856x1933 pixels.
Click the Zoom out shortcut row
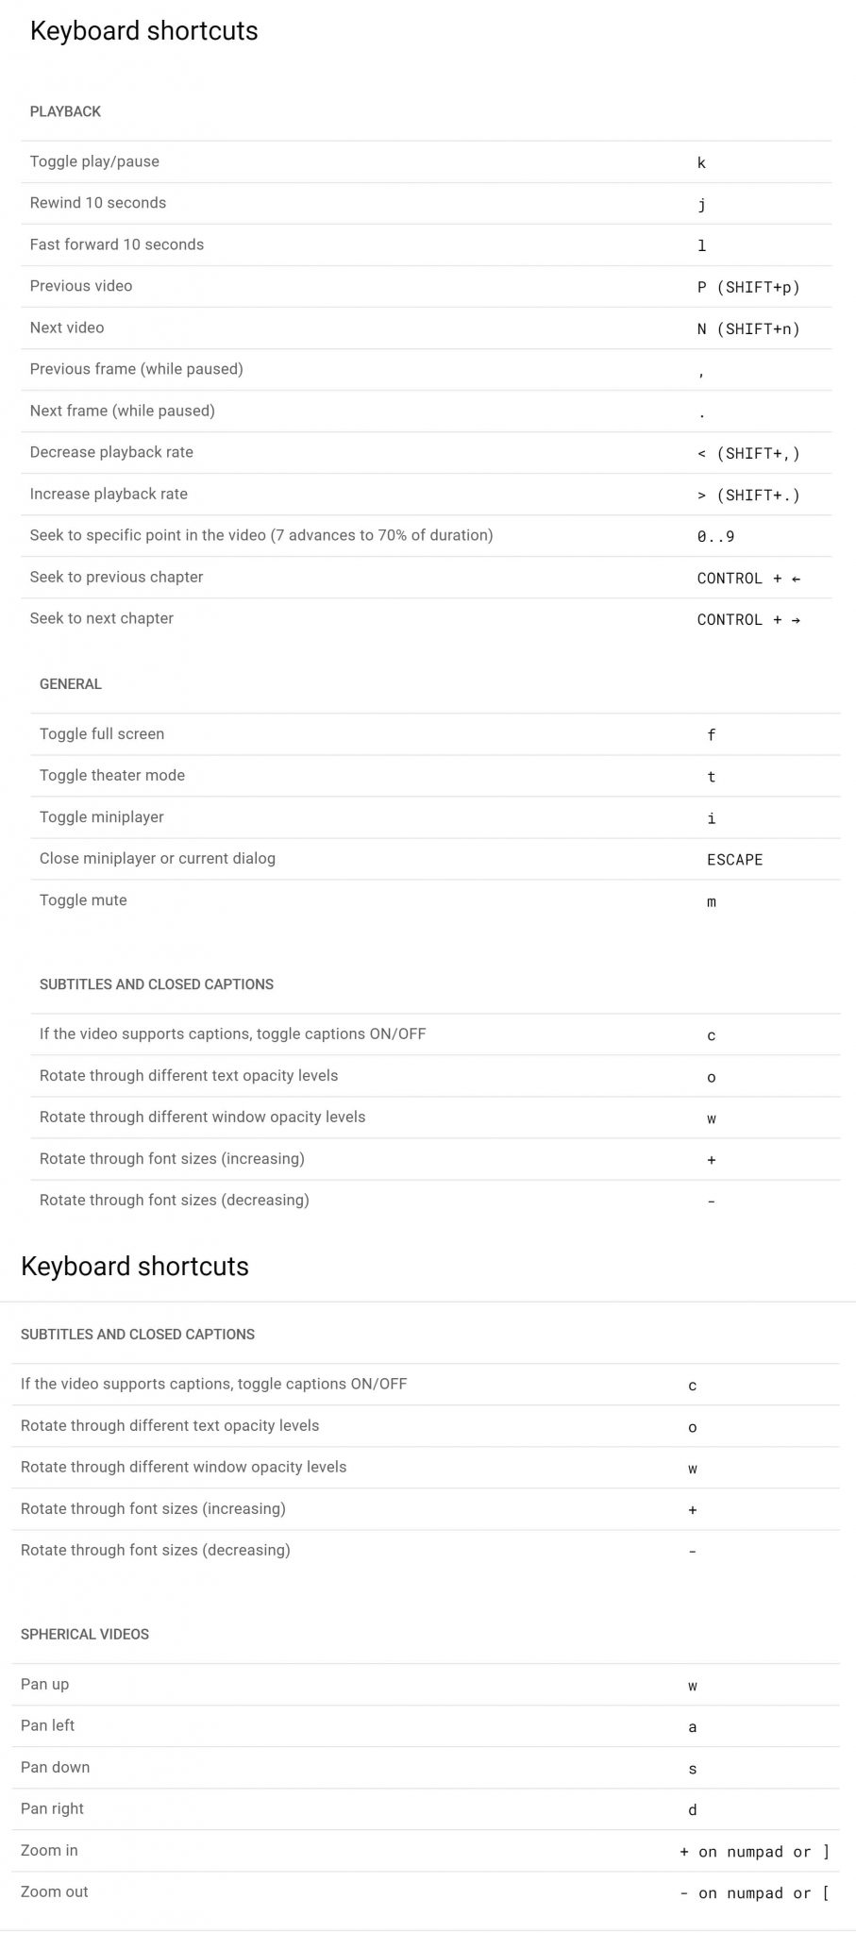(55, 1891)
